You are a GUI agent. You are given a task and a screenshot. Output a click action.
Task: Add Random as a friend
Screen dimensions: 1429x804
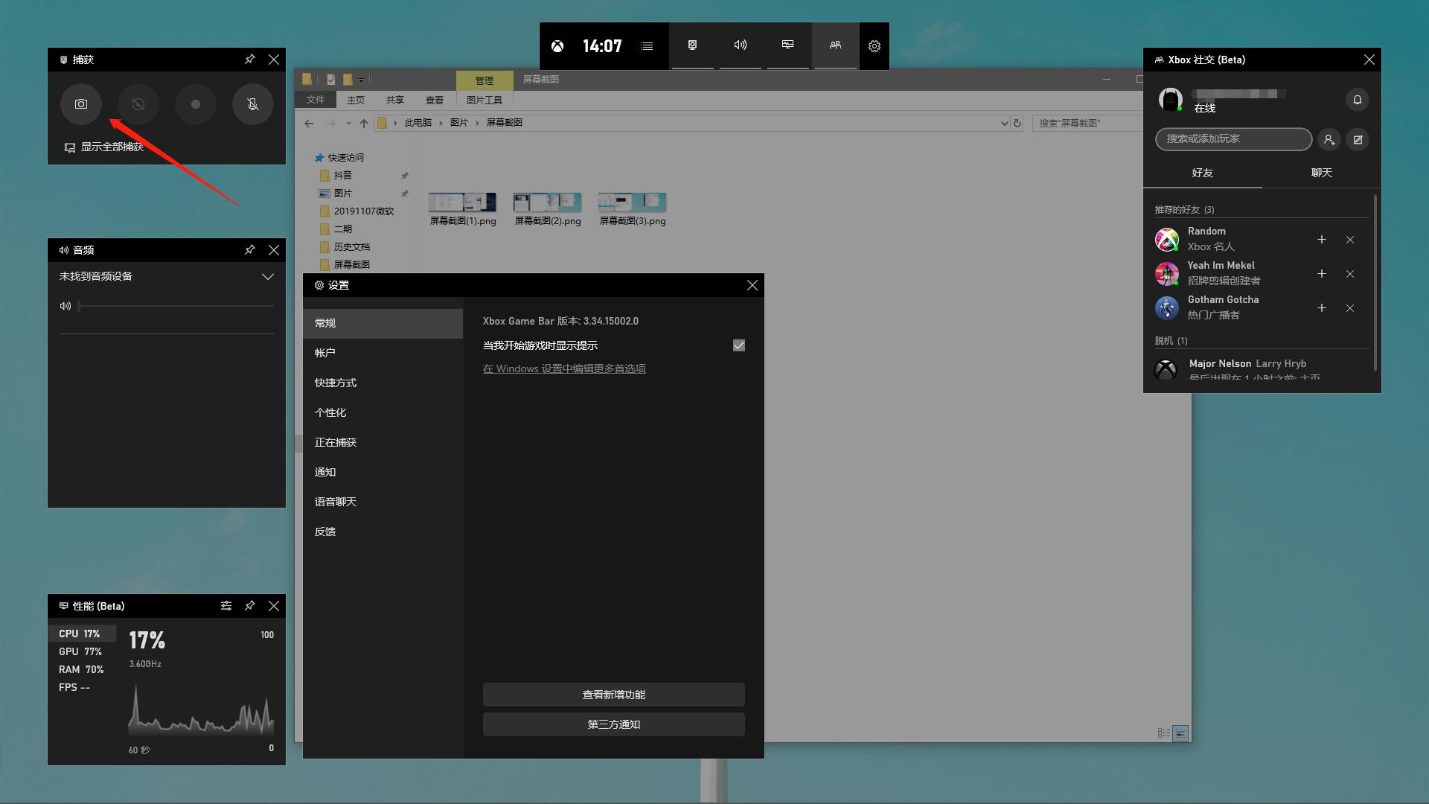1322,240
